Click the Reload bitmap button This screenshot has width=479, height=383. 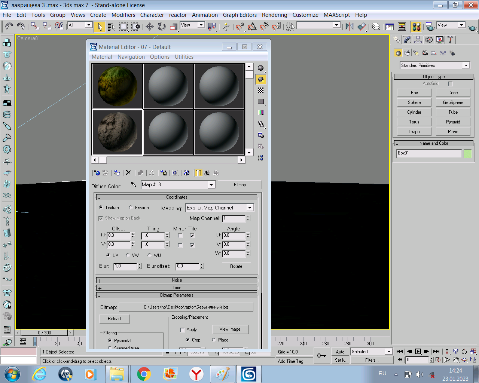click(x=115, y=319)
